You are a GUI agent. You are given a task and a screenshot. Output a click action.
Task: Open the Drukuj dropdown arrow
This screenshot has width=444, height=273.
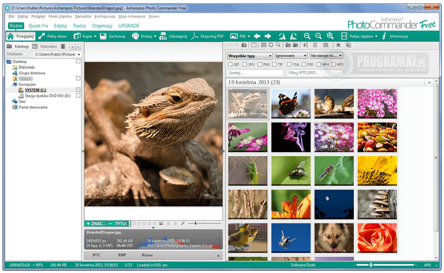pos(155,37)
